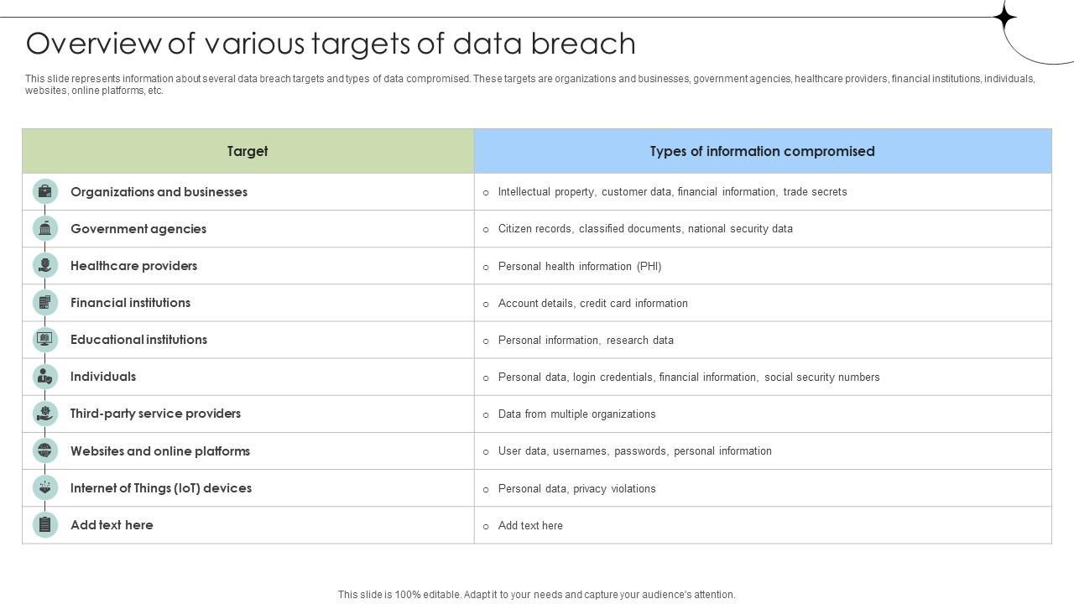
Task: Click the Individuals person icon
Action: coord(45,377)
